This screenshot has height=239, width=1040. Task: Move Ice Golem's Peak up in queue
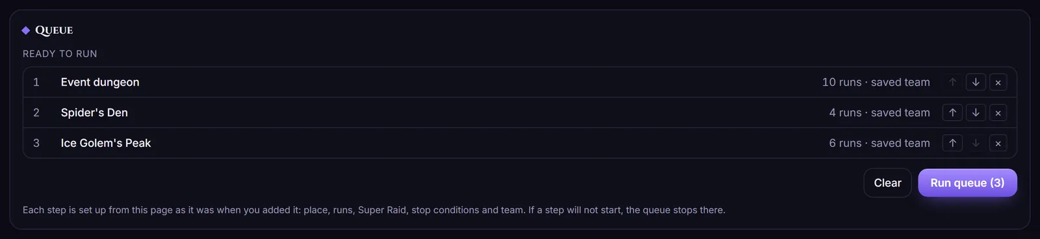[x=953, y=143]
